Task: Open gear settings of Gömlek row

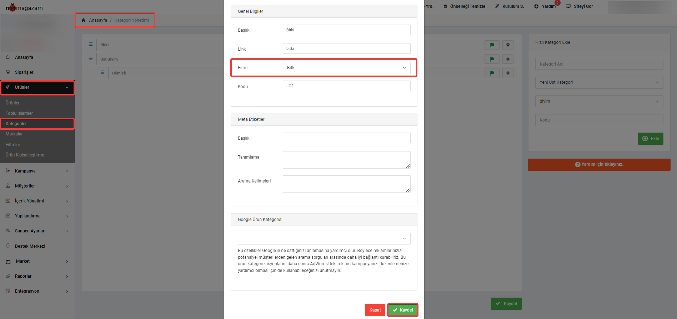Action: click(x=508, y=73)
